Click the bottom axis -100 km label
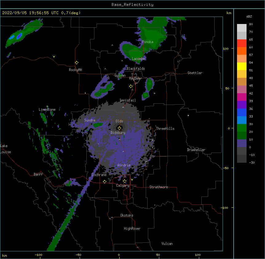265x259 pixels. click(38, 255)
